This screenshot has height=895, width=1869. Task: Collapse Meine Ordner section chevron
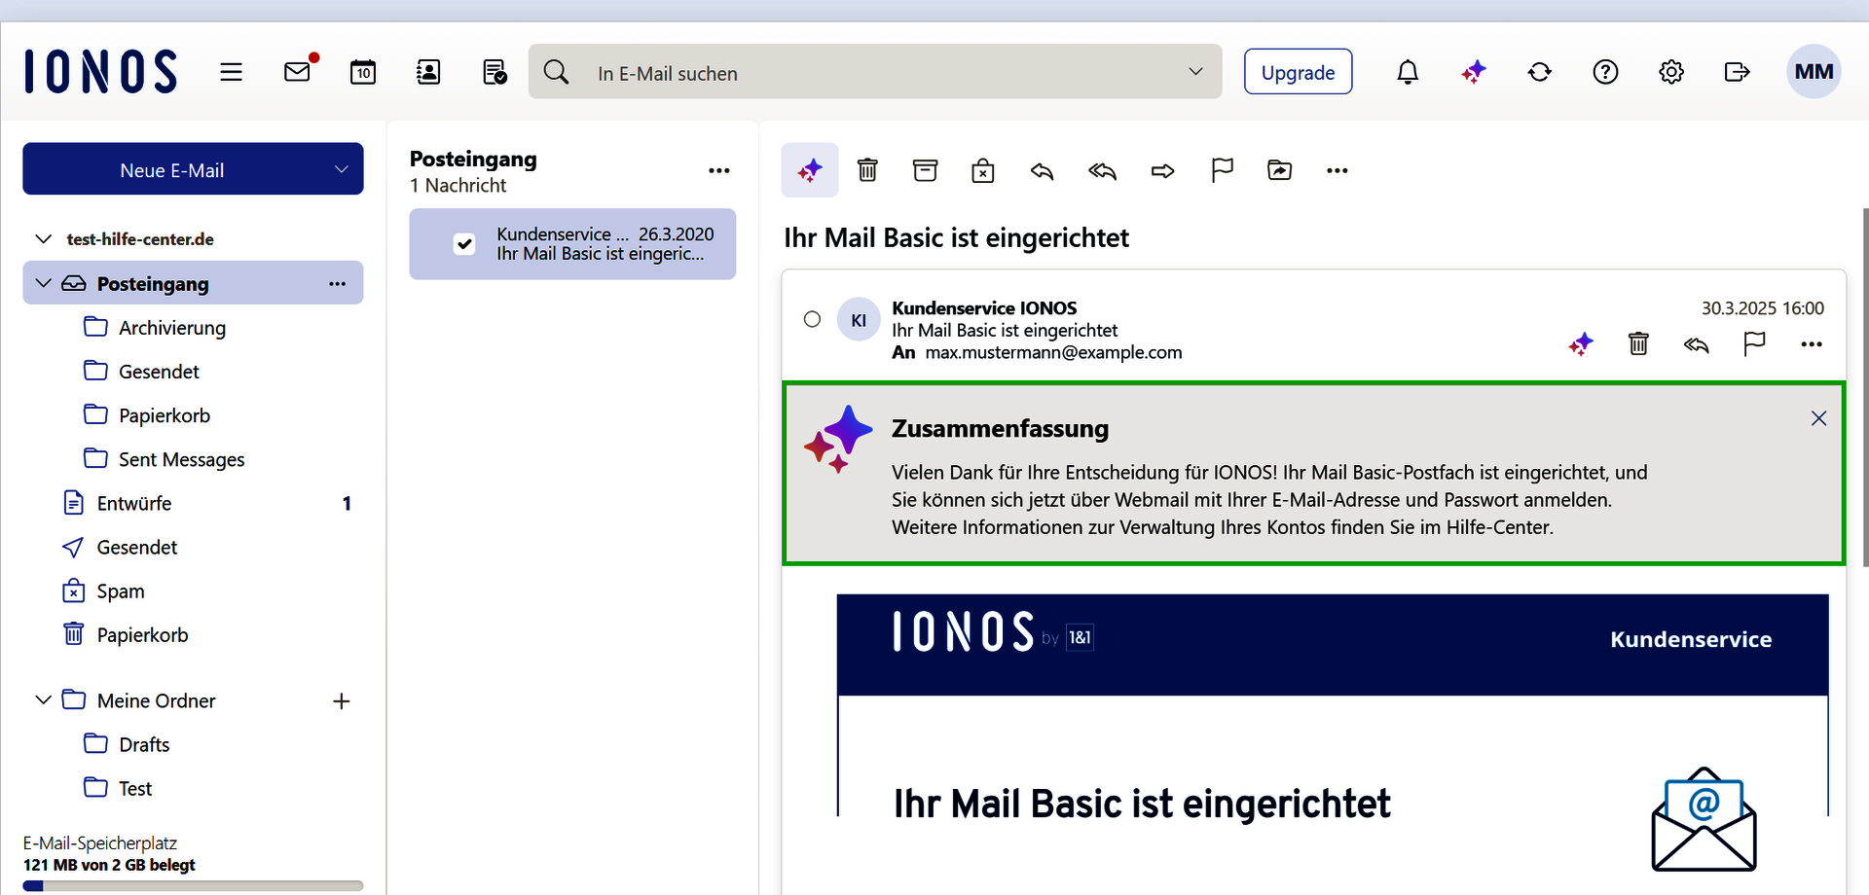(x=43, y=699)
